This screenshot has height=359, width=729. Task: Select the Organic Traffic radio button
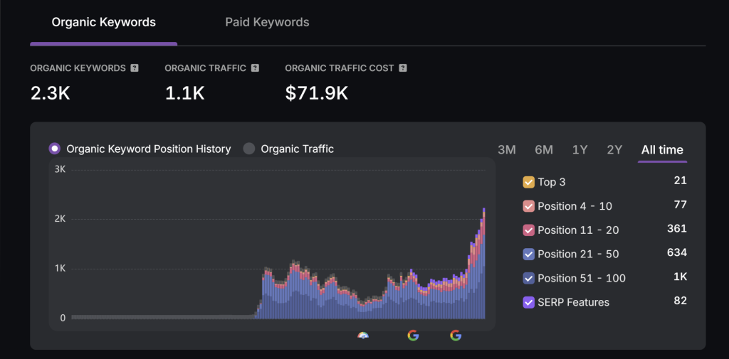[x=249, y=149]
